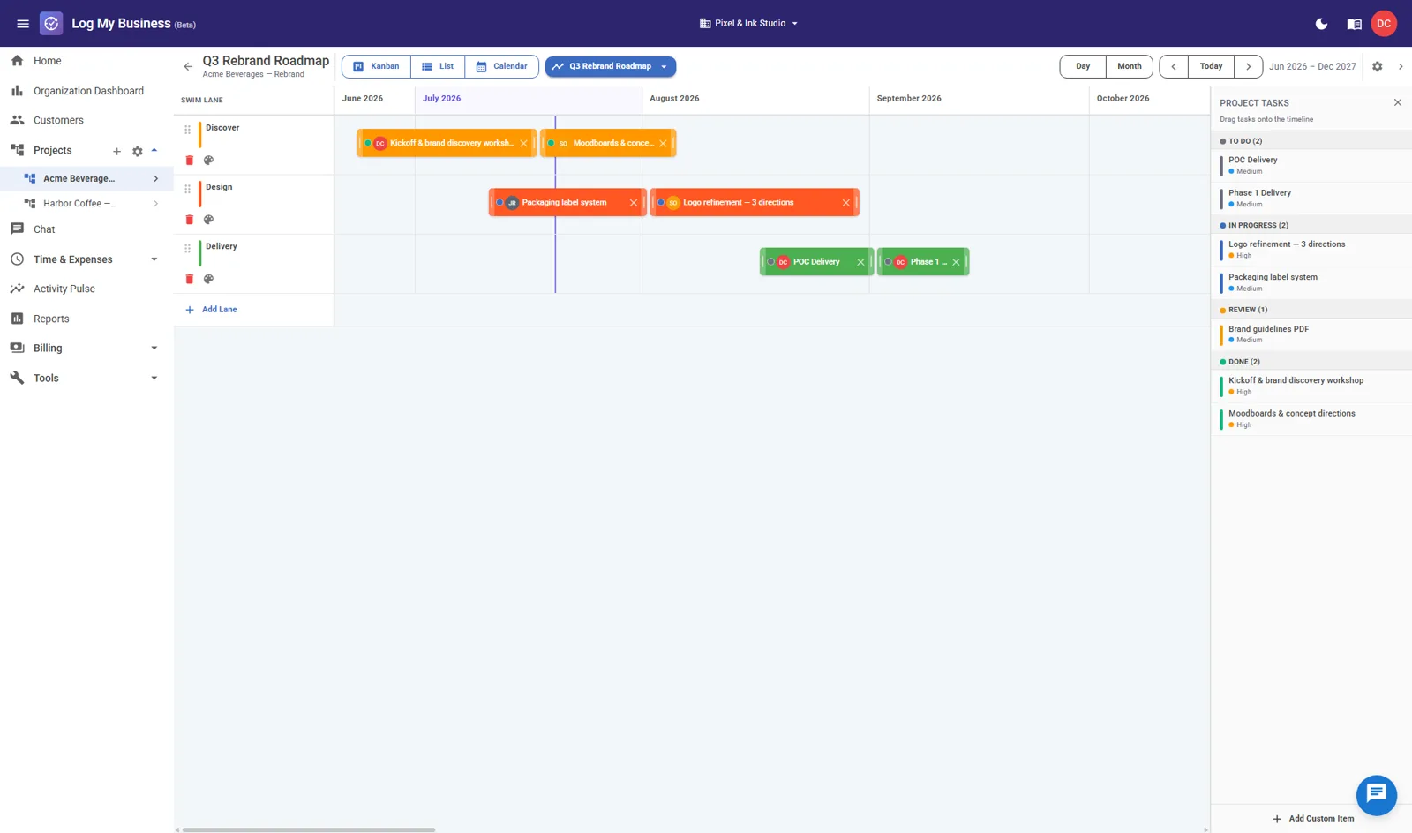Image resolution: width=1412 pixels, height=833 pixels.
Task: Change the Delivery lane color palette
Action: 209,279
